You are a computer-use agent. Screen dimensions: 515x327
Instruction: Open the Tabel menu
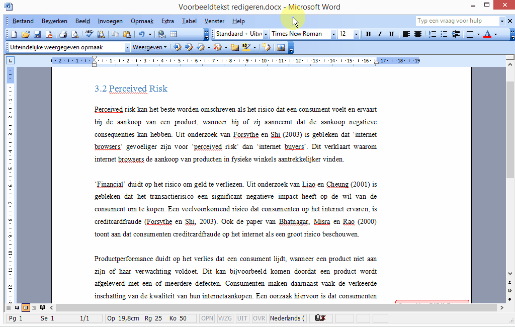(x=189, y=21)
